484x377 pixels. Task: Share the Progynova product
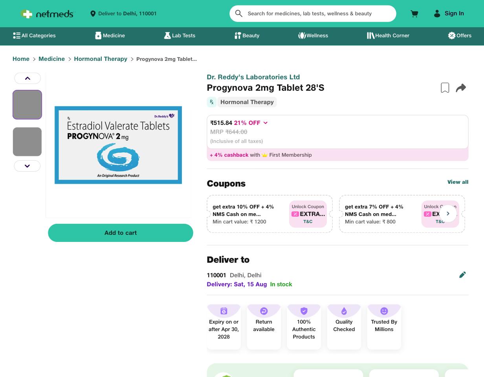click(x=461, y=88)
